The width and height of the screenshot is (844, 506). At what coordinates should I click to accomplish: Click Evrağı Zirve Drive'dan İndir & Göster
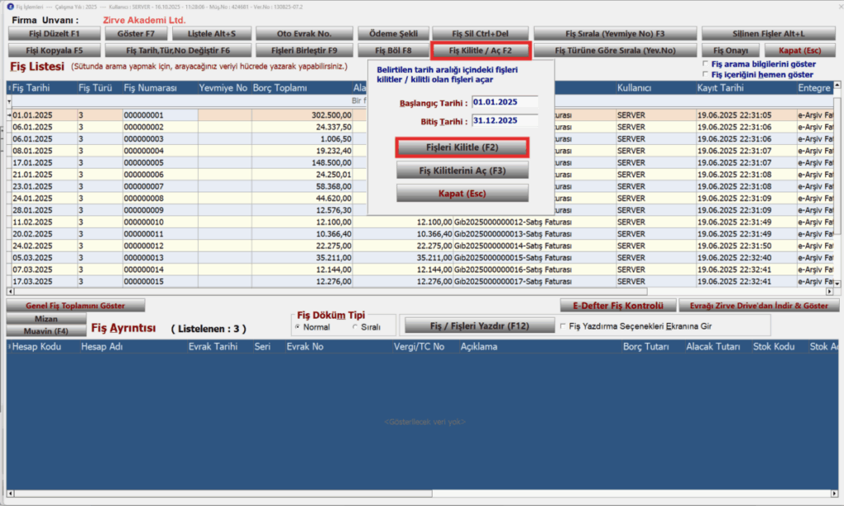(x=759, y=305)
